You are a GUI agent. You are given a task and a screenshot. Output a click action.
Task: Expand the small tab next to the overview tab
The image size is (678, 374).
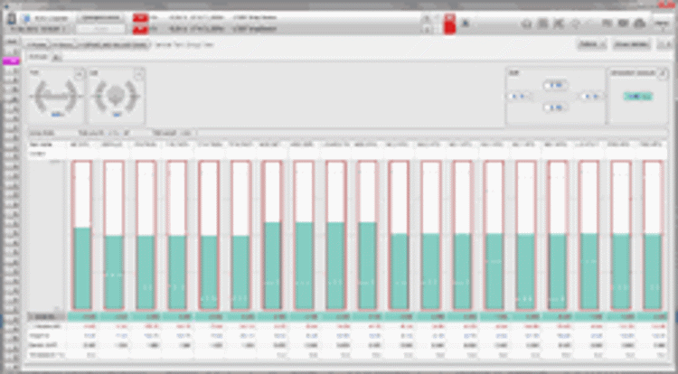pos(55,56)
